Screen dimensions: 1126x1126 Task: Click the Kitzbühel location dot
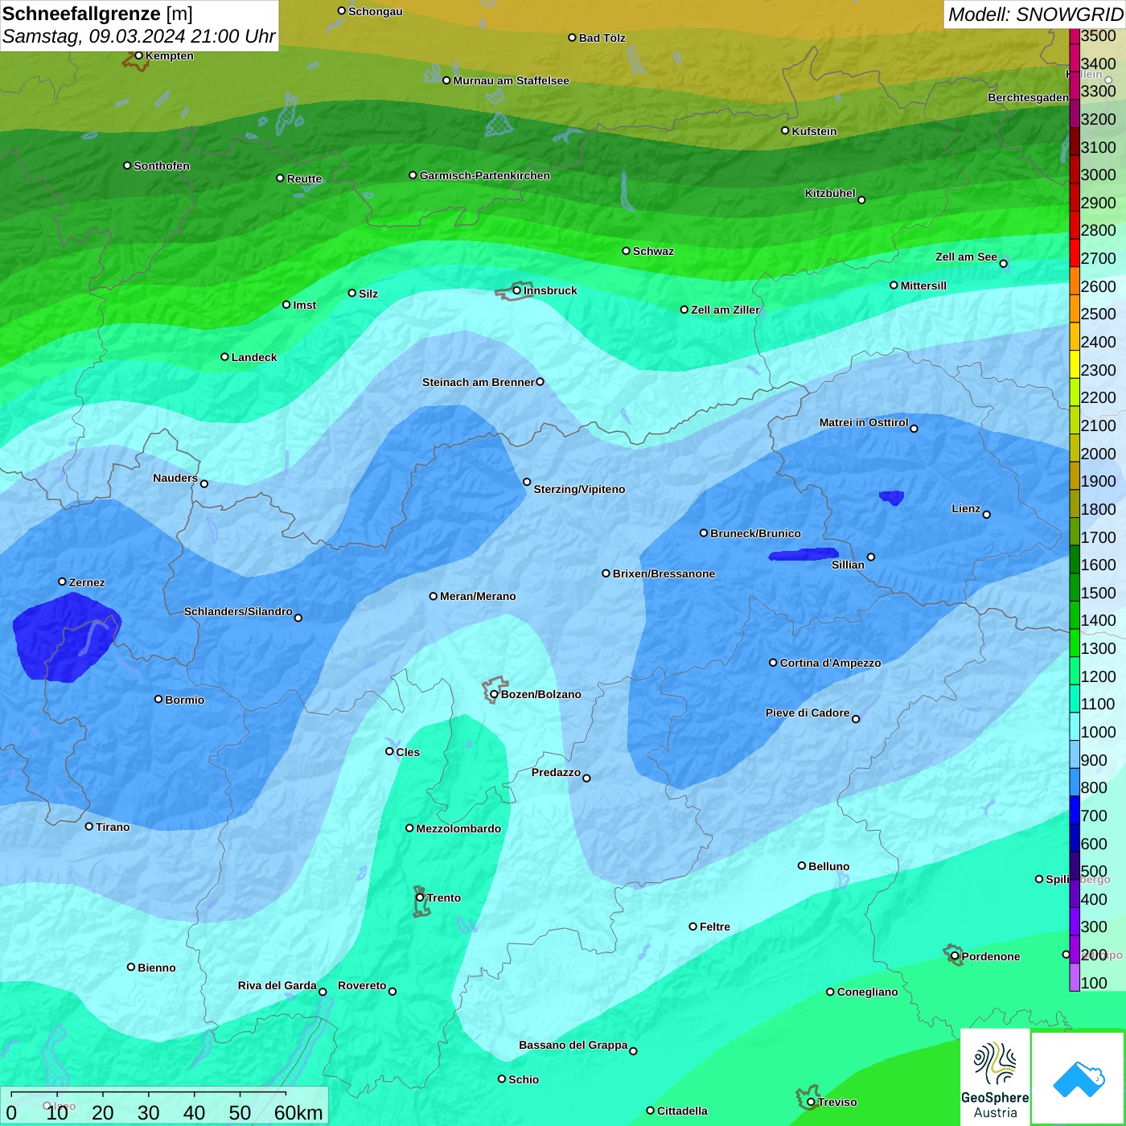[861, 200]
